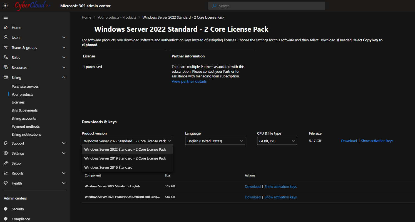The width and height of the screenshot is (415, 222).
Task: Open the Language dropdown
Action: pos(215,141)
